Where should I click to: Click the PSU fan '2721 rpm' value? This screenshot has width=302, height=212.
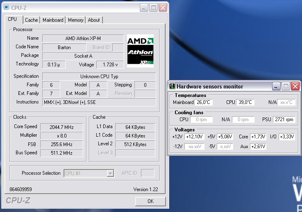click(x=284, y=120)
